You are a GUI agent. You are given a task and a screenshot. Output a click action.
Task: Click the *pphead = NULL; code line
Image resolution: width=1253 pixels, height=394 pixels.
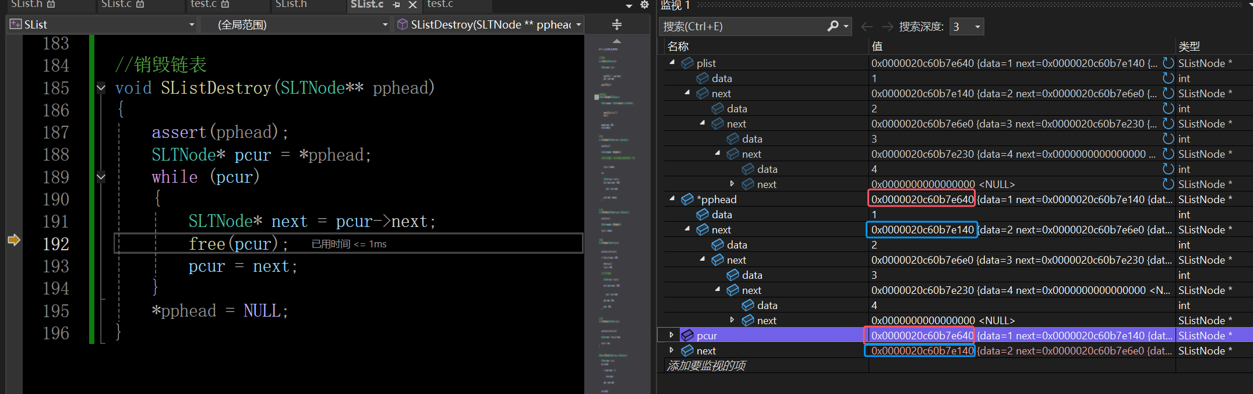[x=220, y=311]
